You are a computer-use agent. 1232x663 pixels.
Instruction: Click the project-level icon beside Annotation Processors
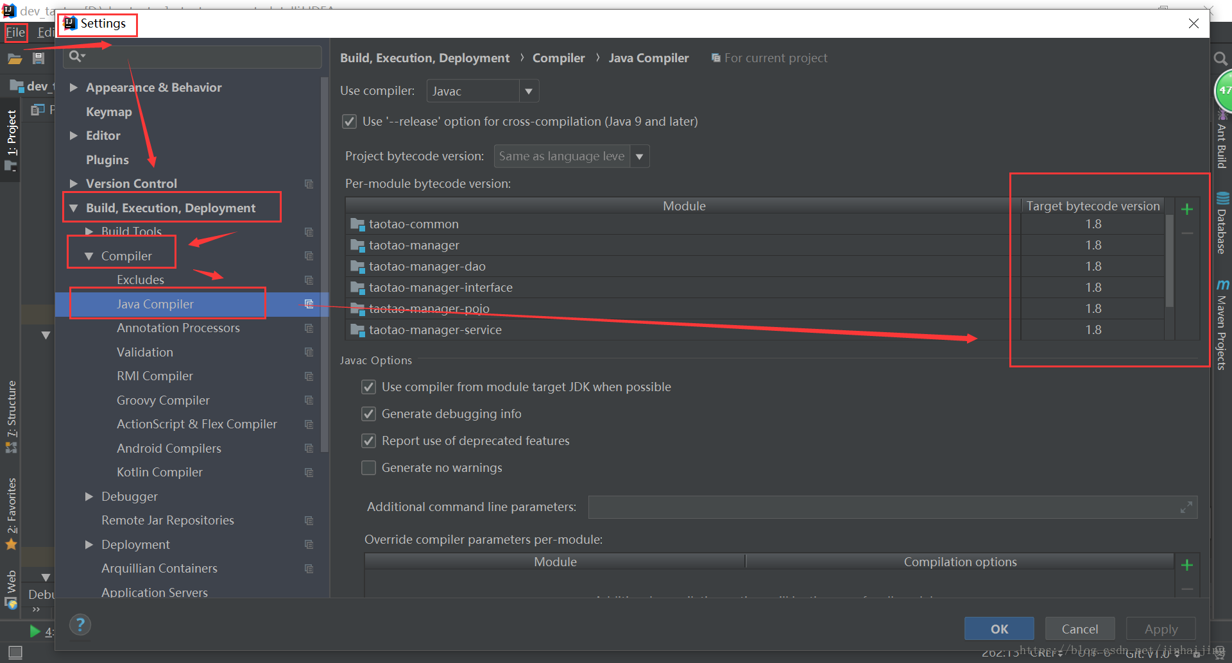click(x=309, y=328)
